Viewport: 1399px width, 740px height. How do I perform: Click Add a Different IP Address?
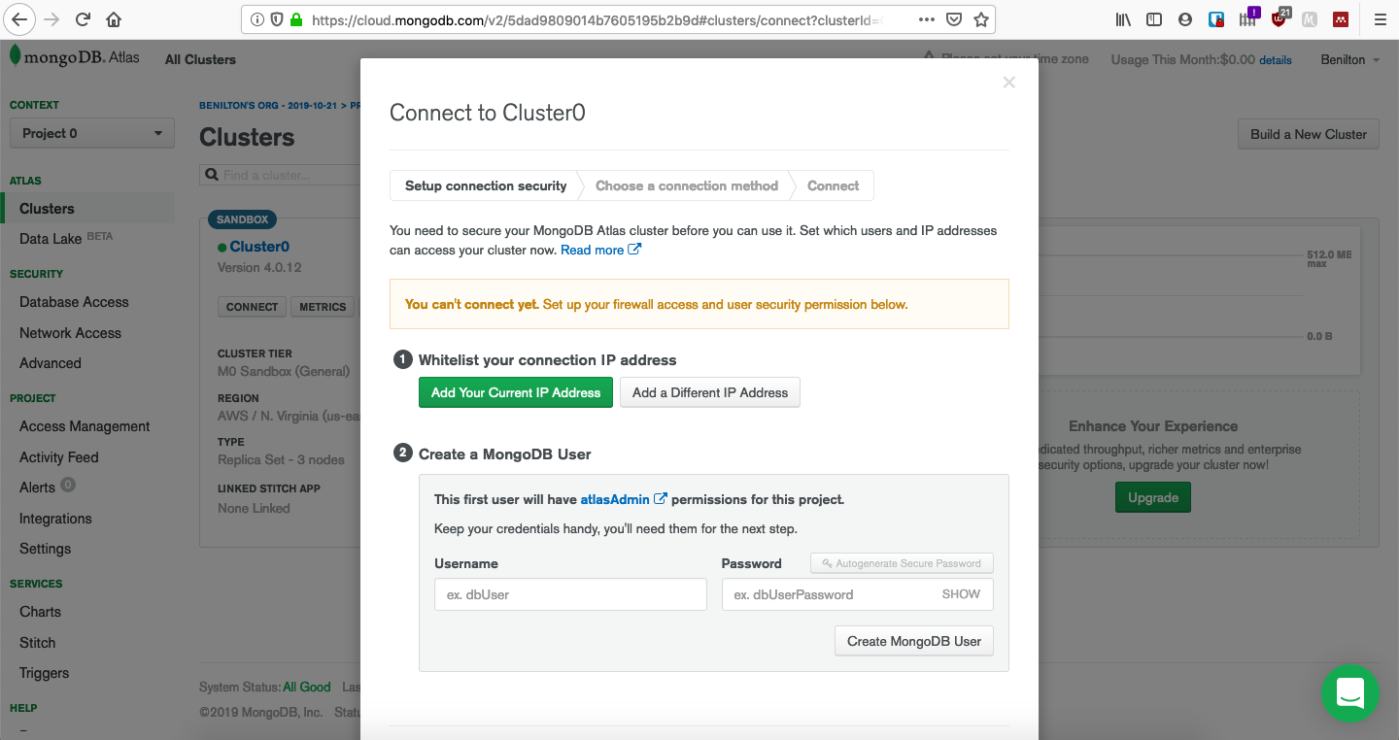(x=710, y=392)
